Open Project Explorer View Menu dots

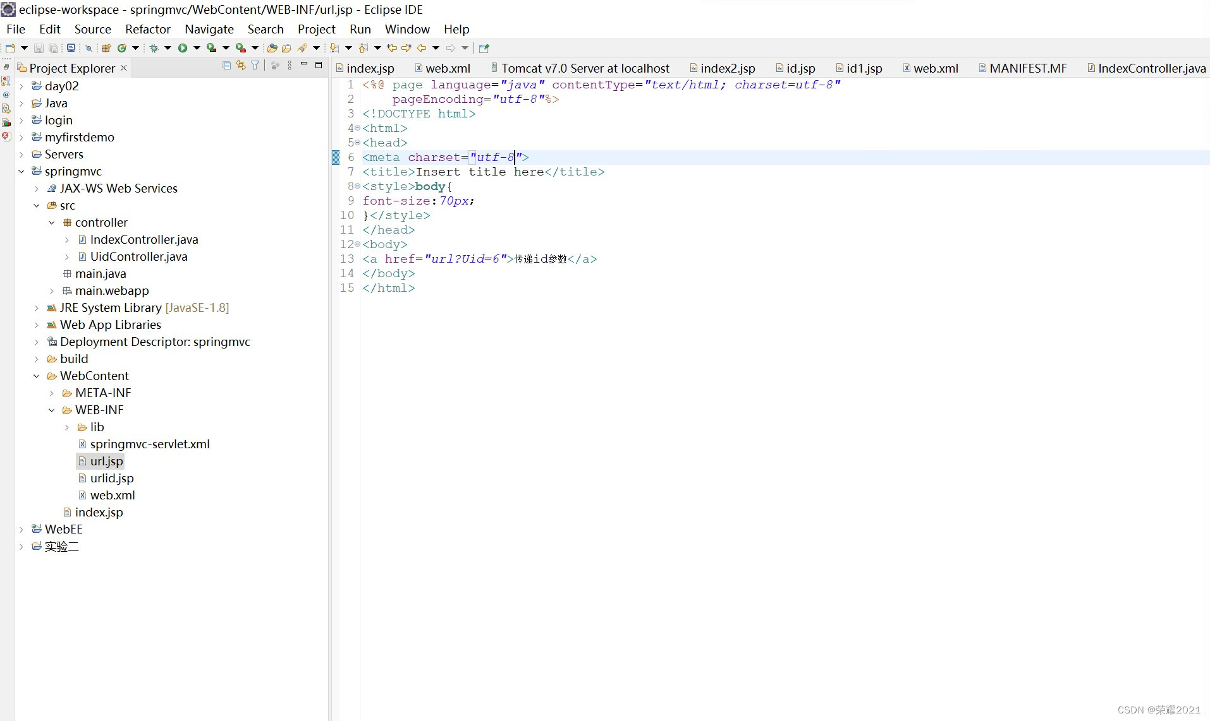coord(290,65)
